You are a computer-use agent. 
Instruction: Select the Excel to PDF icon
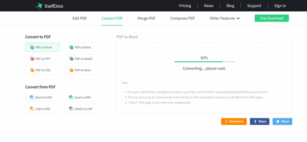pyautogui.click(x=71, y=97)
